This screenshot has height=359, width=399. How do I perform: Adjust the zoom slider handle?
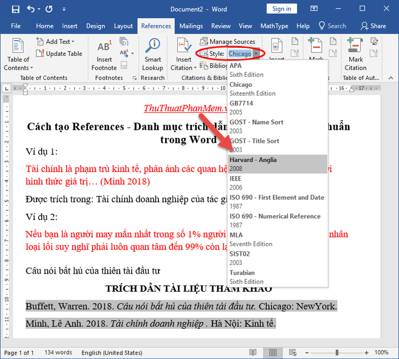coord(337,352)
